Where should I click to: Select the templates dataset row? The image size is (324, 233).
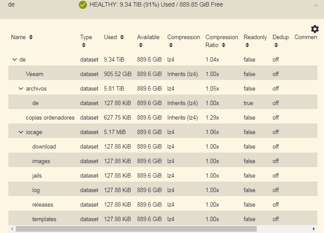[x=44, y=219]
